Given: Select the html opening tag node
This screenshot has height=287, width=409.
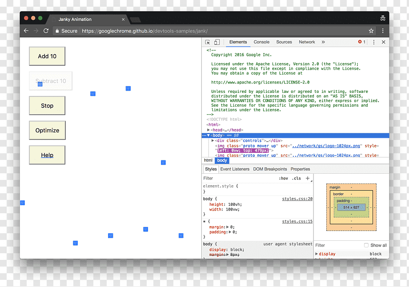Looking at the screenshot, I should [213, 124].
